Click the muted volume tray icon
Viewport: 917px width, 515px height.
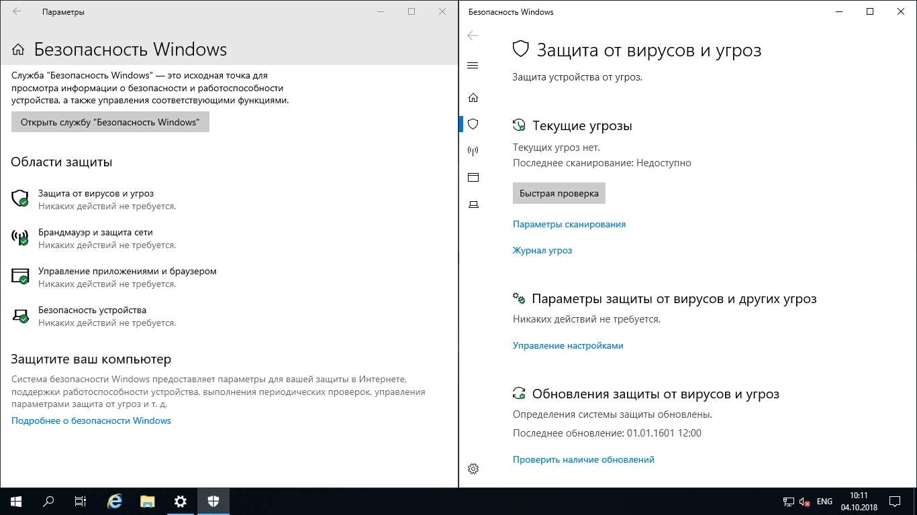pyautogui.click(x=804, y=502)
